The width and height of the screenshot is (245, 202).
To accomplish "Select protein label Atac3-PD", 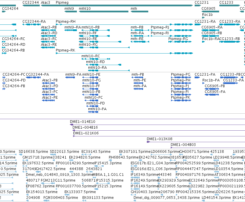I will pos(50,86).
